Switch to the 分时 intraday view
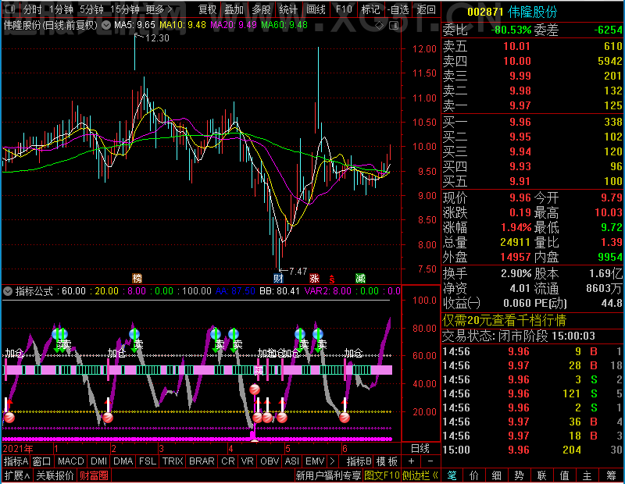 (32, 9)
